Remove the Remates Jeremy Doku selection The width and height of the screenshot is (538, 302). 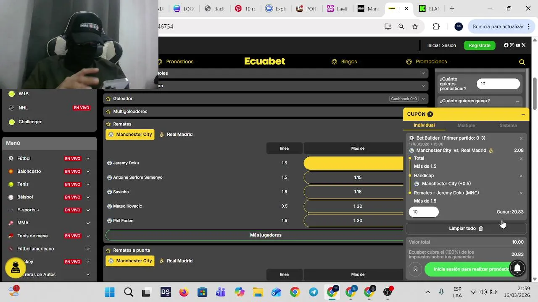(x=521, y=193)
